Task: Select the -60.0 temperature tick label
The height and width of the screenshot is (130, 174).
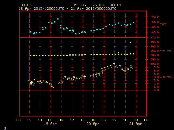Action: pyautogui.click(x=155, y=27)
